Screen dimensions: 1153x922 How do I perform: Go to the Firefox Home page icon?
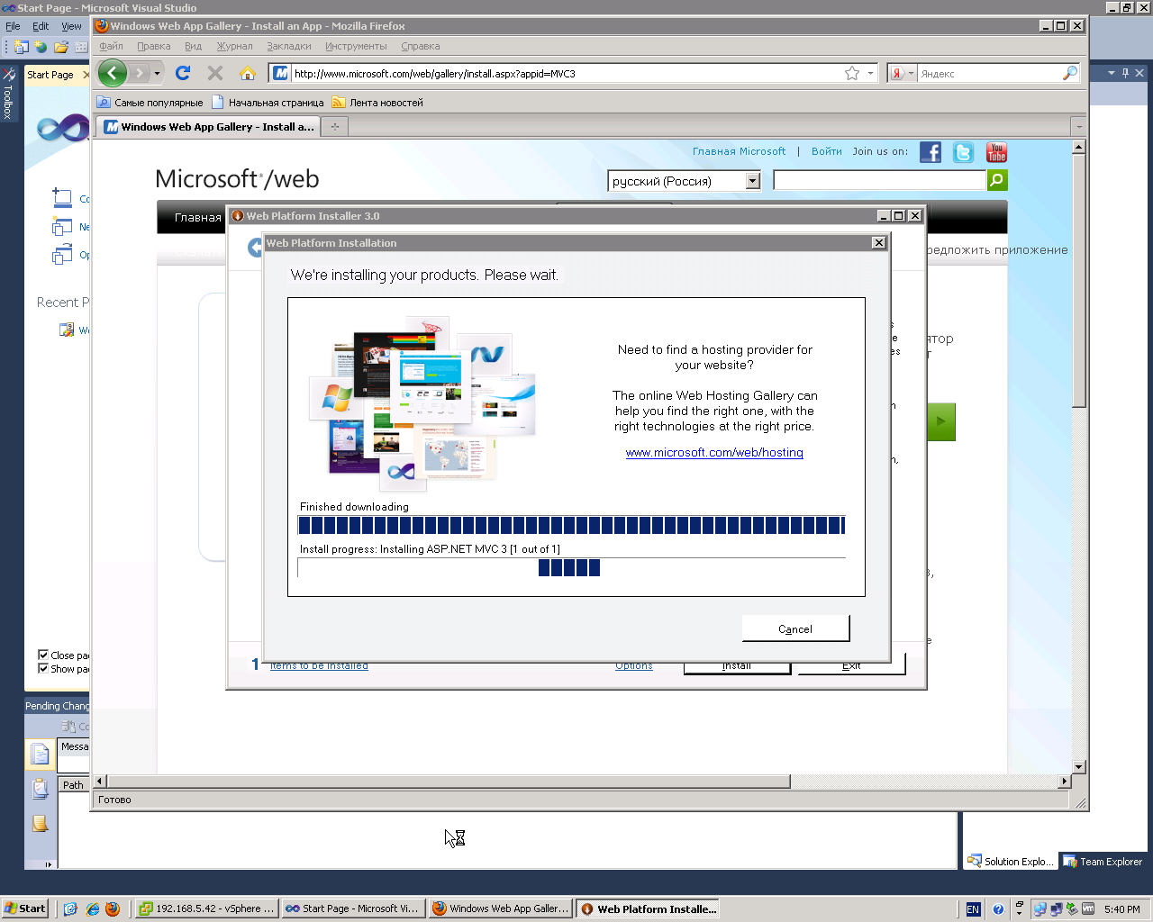pyautogui.click(x=248, y=73)
